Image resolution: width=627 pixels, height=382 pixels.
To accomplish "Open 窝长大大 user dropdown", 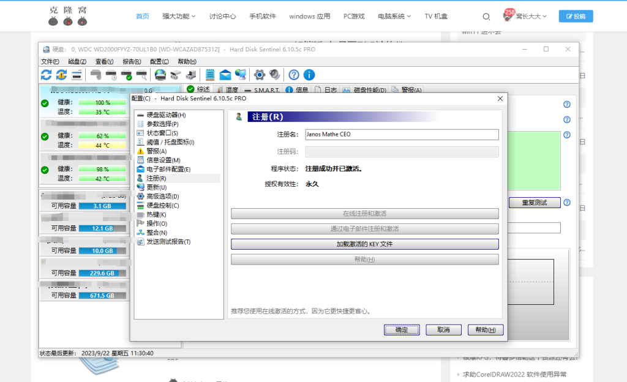I will [x=531, y=17].
